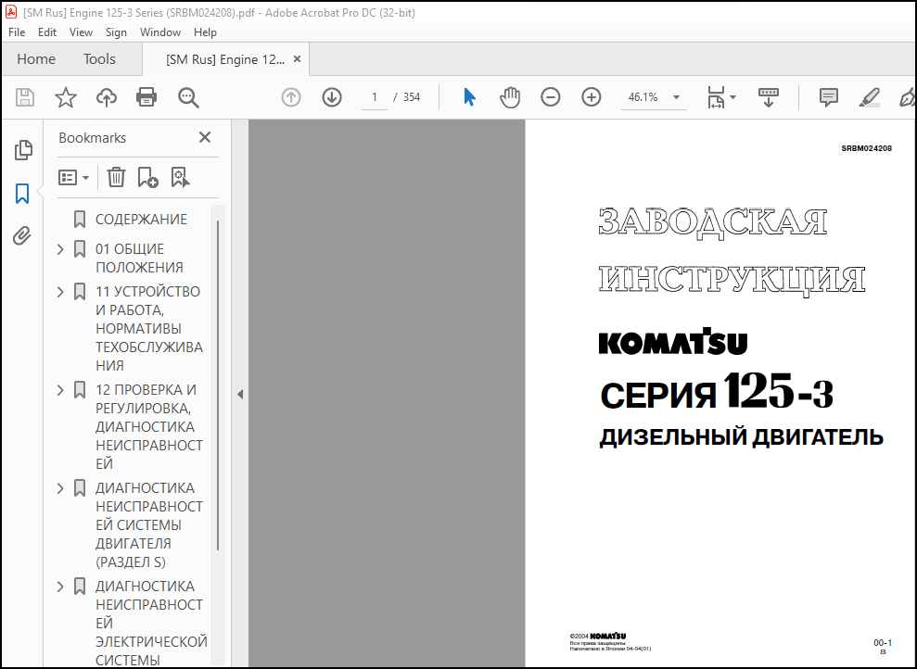The width and height of the screenshot is (917, 669).
Task: Click the Fill and Sign pen tool
Action: click(x=908, y=97)
